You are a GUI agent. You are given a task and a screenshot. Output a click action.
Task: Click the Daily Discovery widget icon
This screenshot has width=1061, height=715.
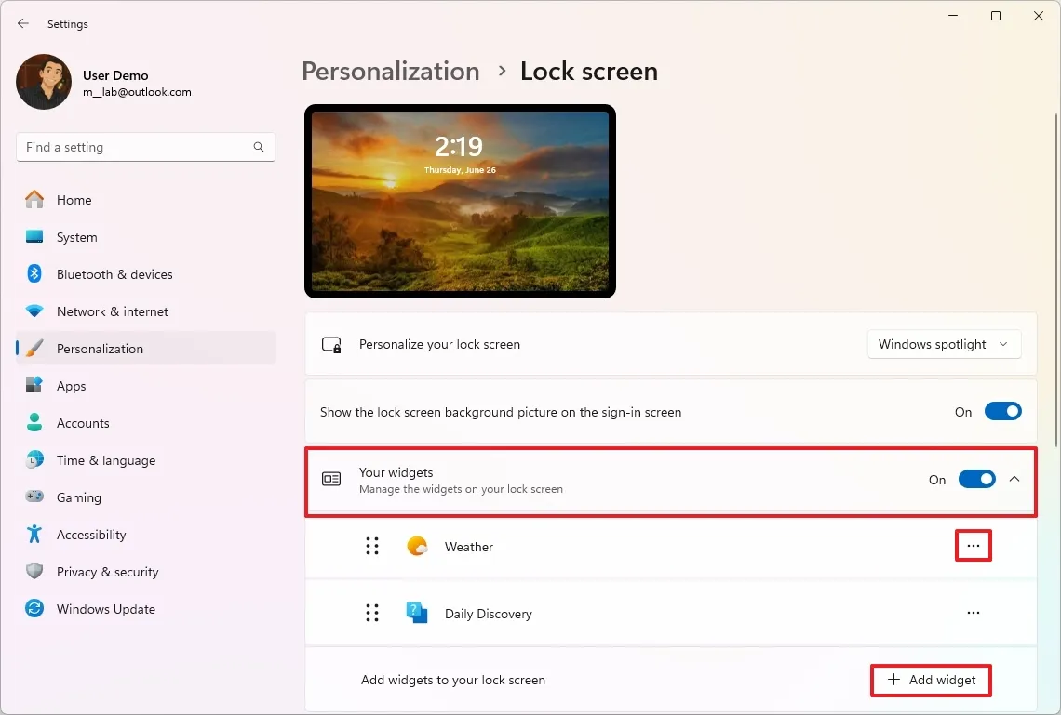point(416,613)
